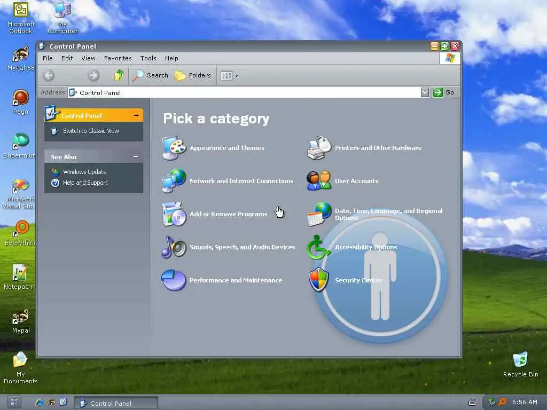The height and width of the screenshot is (410, 547).
Task: Click Control Panel taskbar button
Action: coord(116,403)
